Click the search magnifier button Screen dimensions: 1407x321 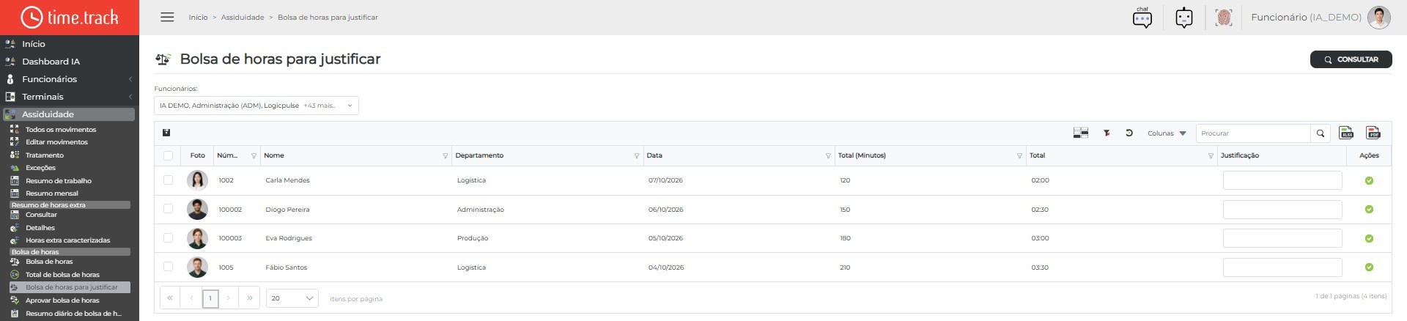(x=1321, y=133)
